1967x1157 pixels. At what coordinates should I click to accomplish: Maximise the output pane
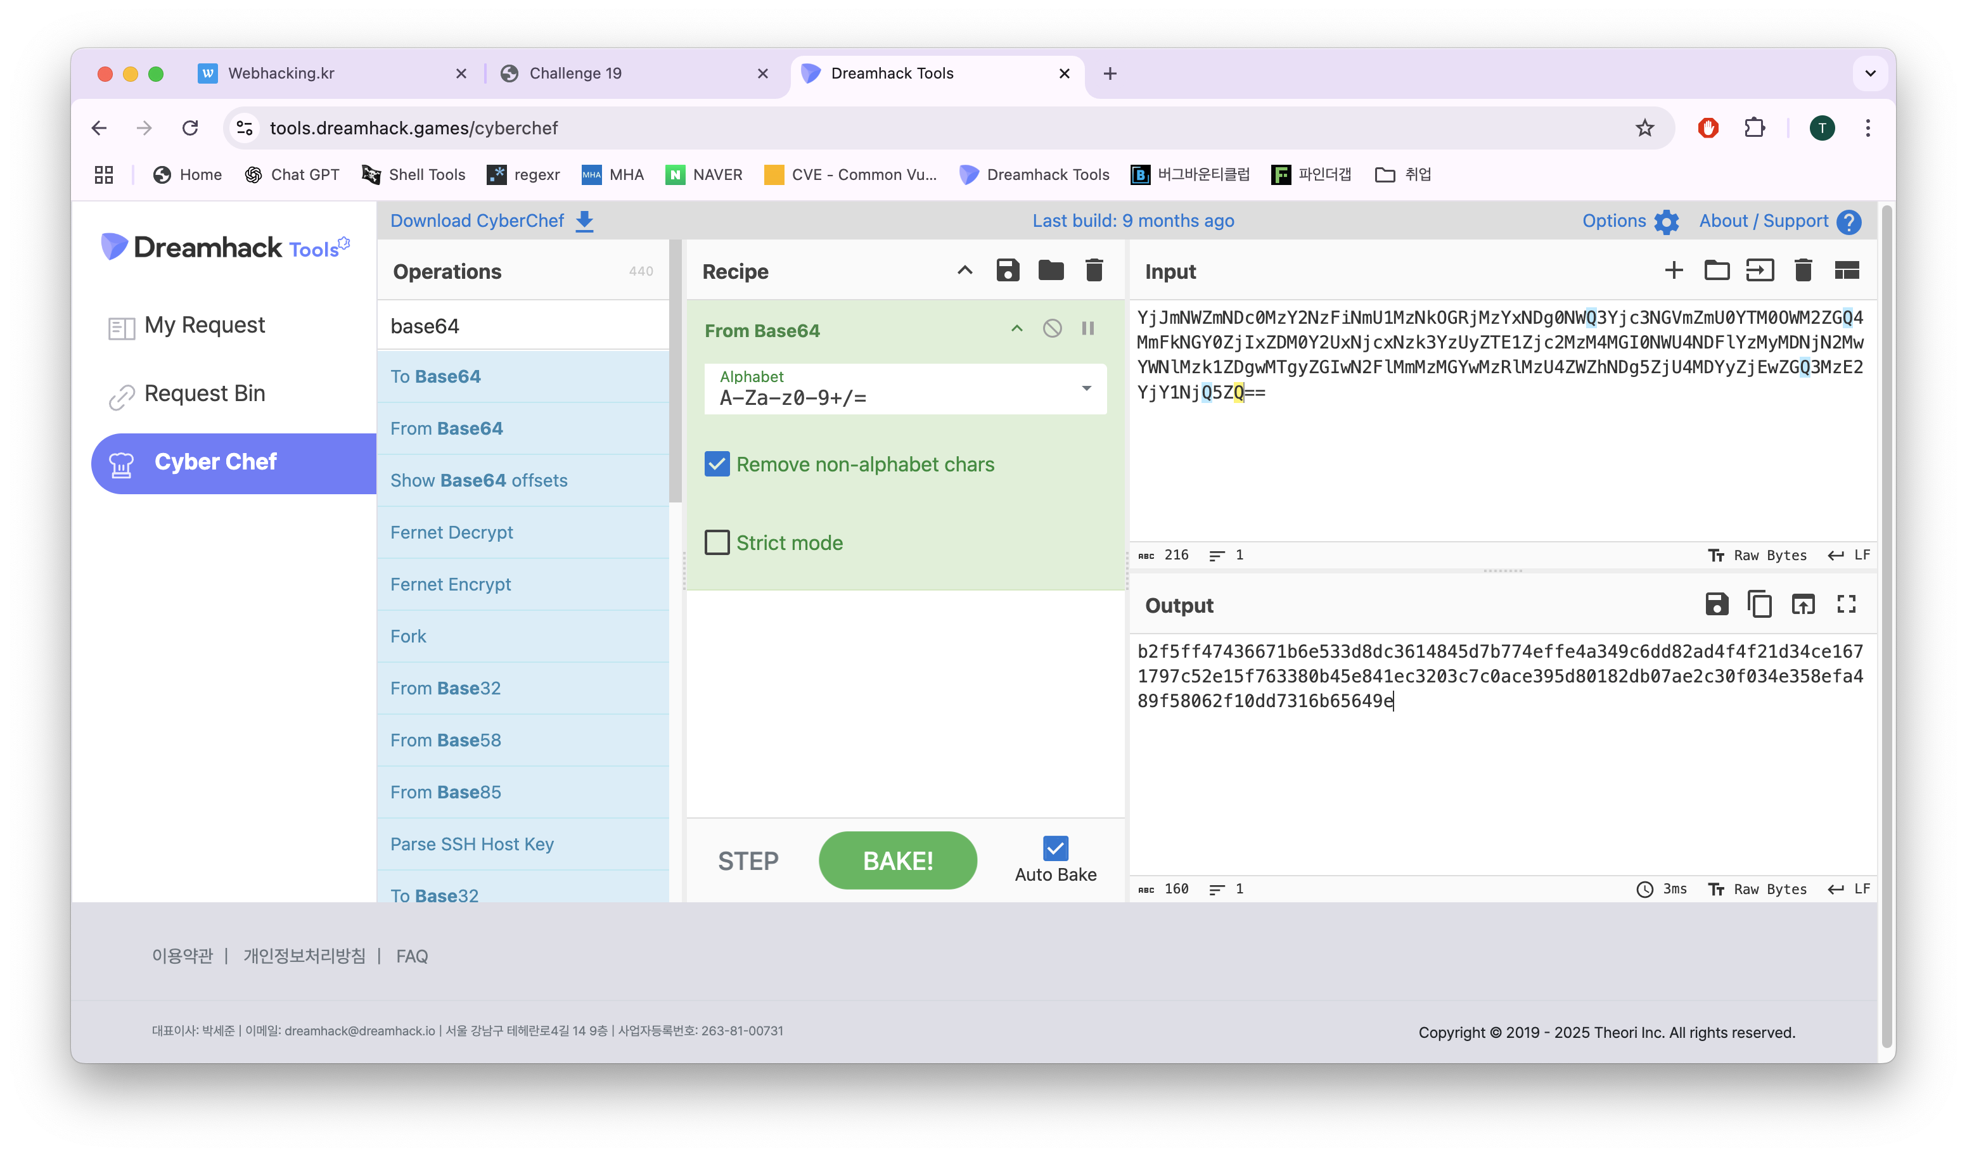tap(1845, 604)
